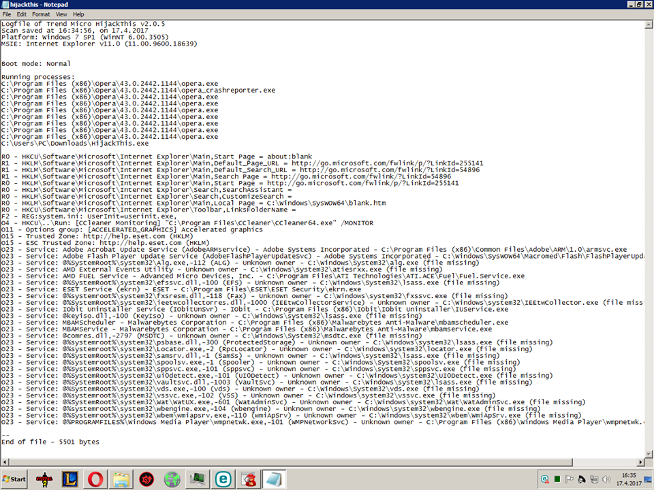Click the IObit Uninstaller Service line

pos(255,310)
